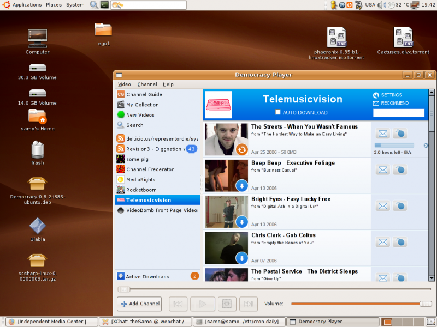Click the email icon for The Streets video
437x327 pixels.
(383, 134)
